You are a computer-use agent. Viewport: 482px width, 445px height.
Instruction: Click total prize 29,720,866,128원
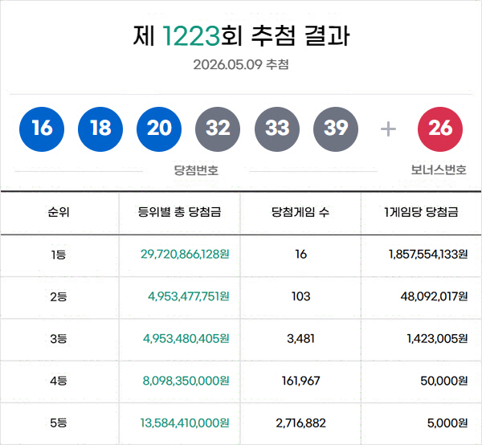(x=185, y=254)
